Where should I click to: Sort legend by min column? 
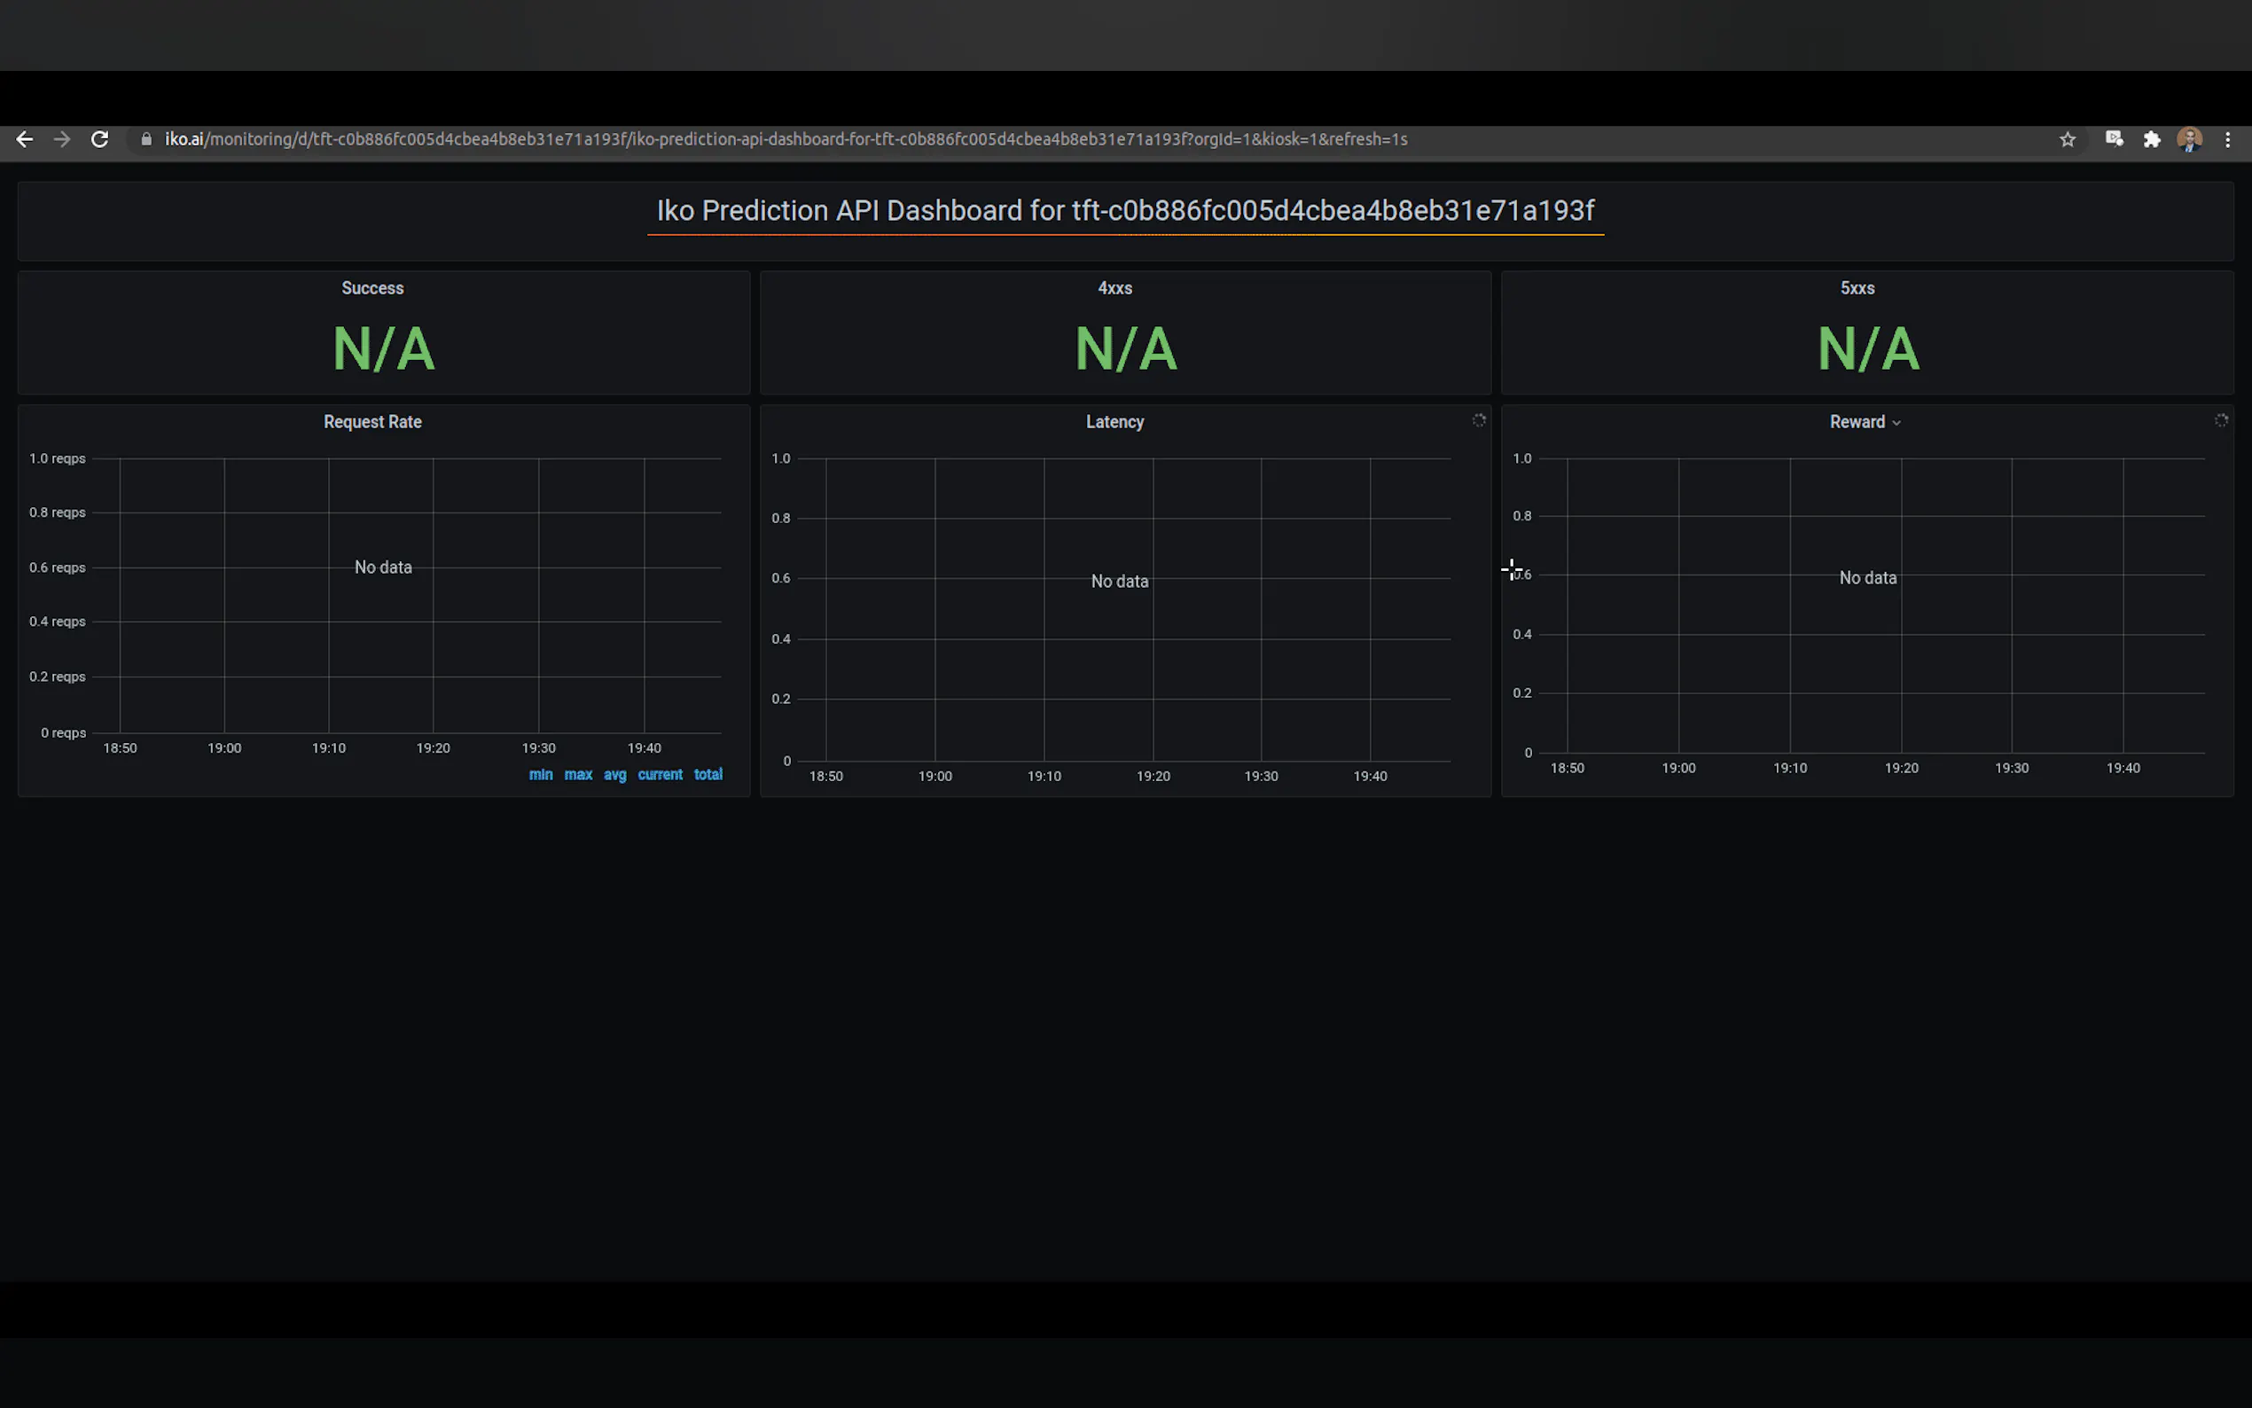pyautogui.click(x=541, y=775)
